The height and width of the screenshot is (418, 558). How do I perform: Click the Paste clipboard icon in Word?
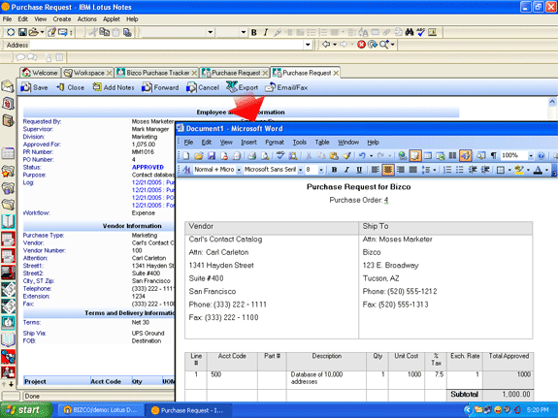click(334, 155)
